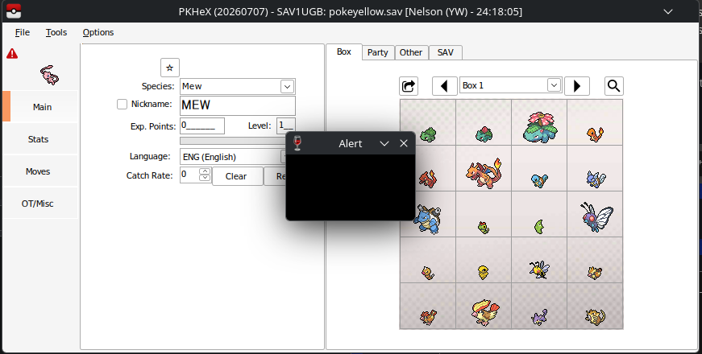Click the PKHeX title bar chevron
The image size is (702, 354).
coord(668,11)
